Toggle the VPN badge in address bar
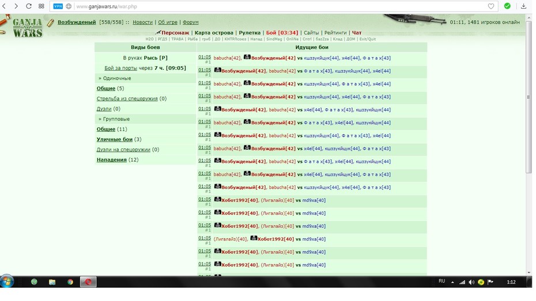This screenshot has height=301, width=536. point(58,6)
